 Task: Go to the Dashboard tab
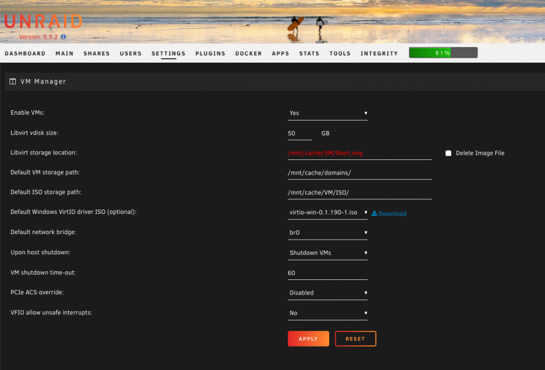tap(25, 53)
